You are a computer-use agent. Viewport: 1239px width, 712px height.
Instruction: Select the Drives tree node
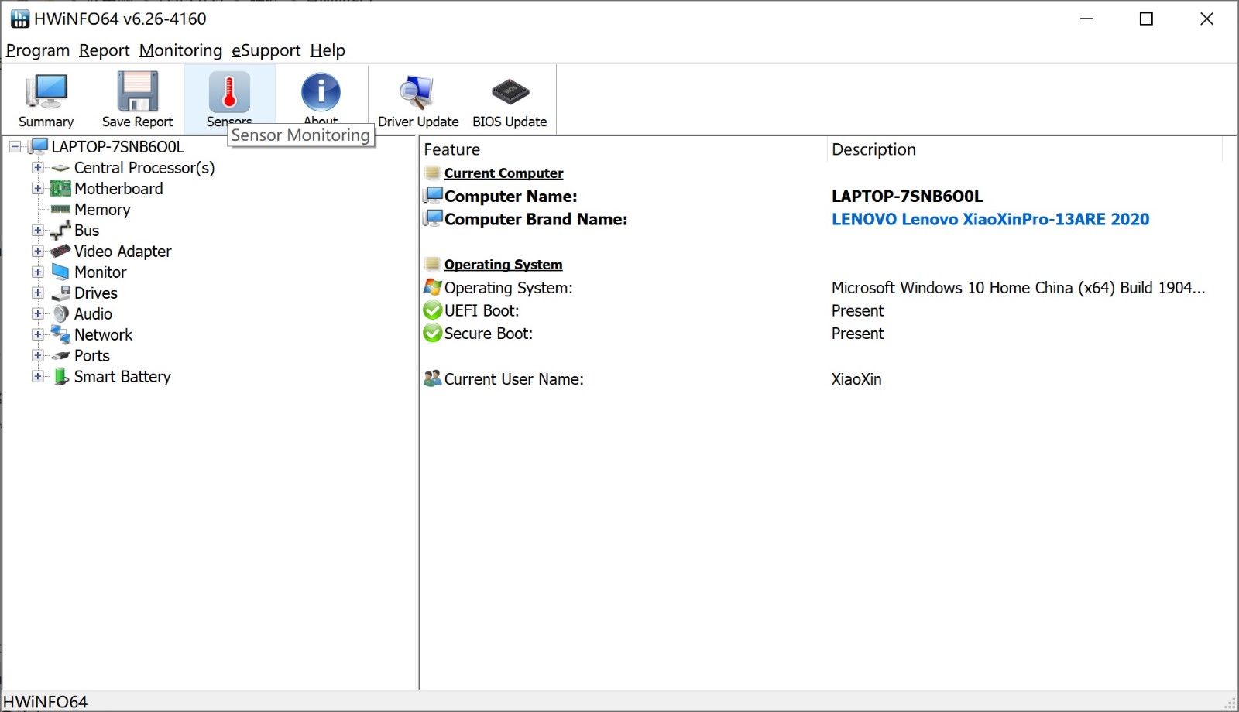pyautogui.click(x=96, y=293)
